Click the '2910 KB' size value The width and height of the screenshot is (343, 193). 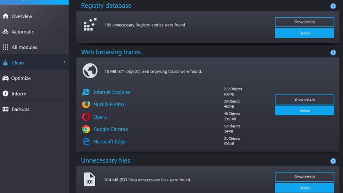[x=230, y=119]
